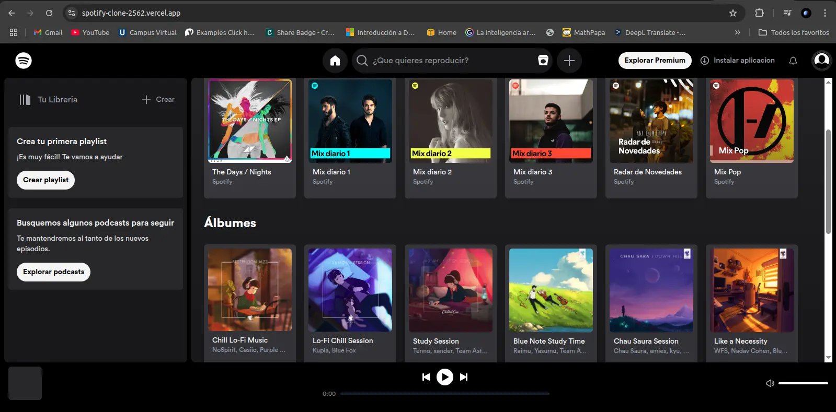836x412 pixels.
Task: Open Mix diario 2 playlist
Action: [x=451, y=138]
